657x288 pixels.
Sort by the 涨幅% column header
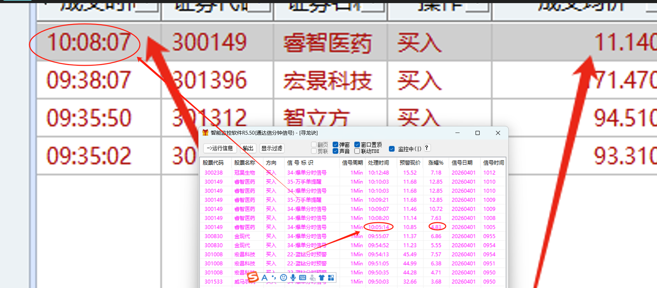(436, 163)
